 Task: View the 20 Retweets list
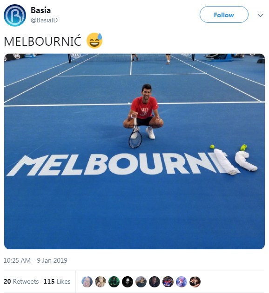point(21,281)
